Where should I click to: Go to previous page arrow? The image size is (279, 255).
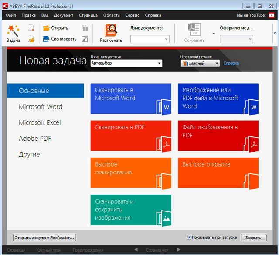click(x=136, y=250)
